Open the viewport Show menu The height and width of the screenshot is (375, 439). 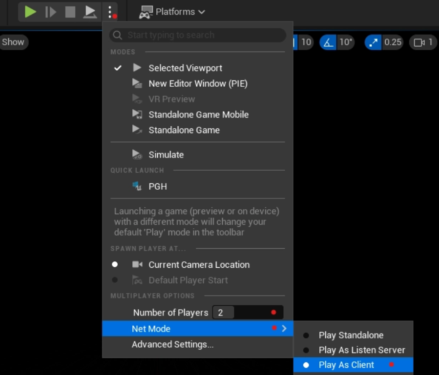point(13,42)
